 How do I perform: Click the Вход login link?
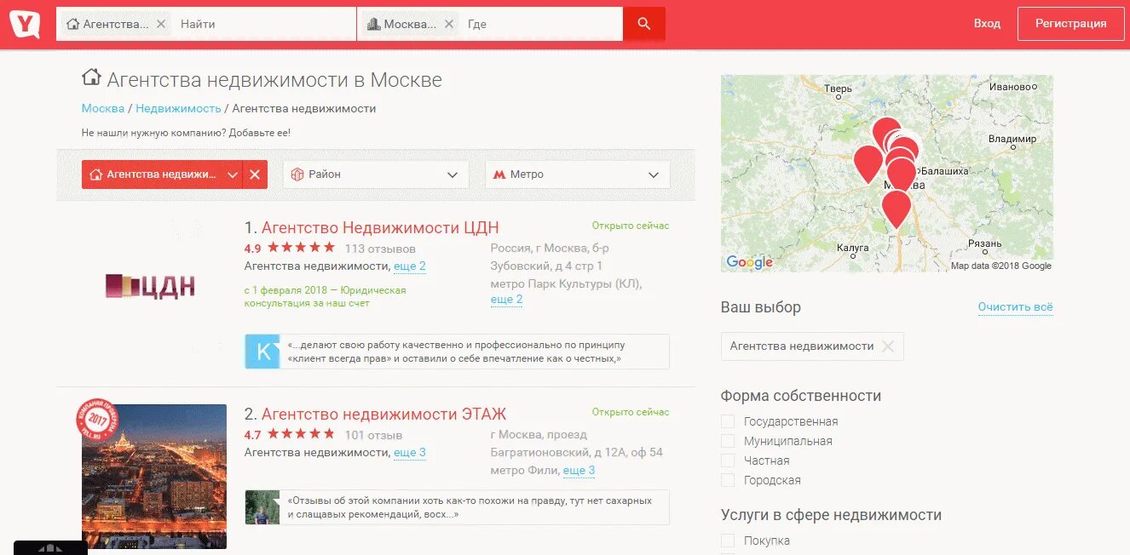pyautogui.click(x=987, y=24)
